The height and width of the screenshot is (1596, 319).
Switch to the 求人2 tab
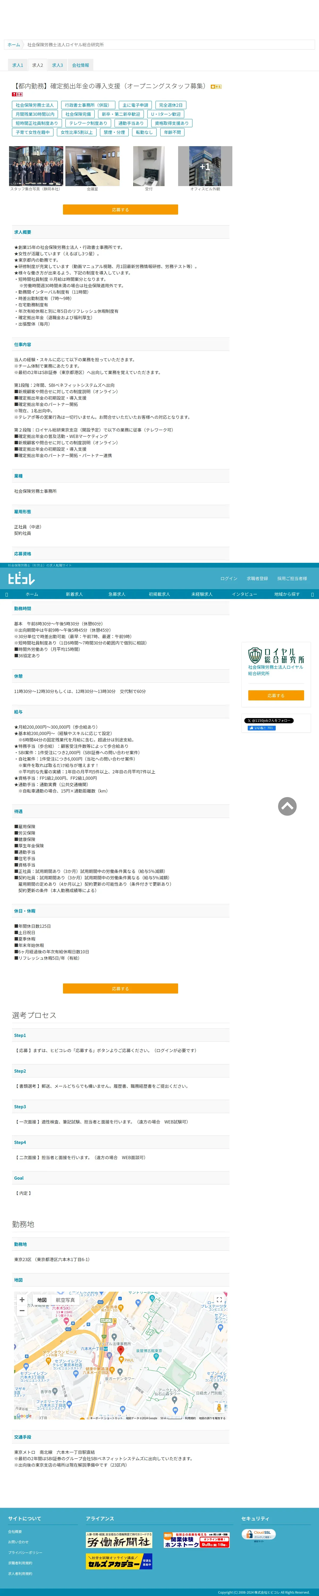pos(38,65)
